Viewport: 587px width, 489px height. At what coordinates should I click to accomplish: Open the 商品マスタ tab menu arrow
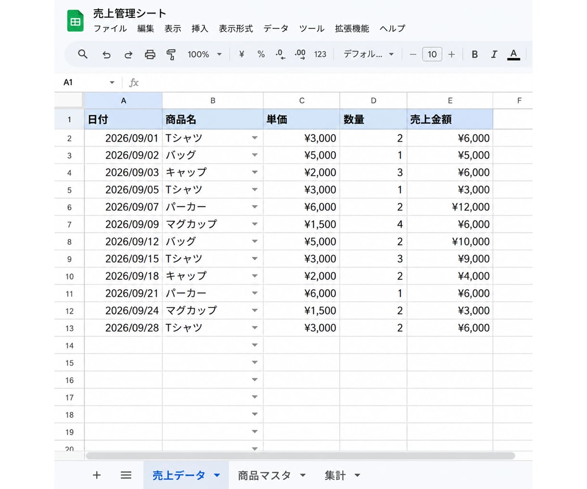303,476
